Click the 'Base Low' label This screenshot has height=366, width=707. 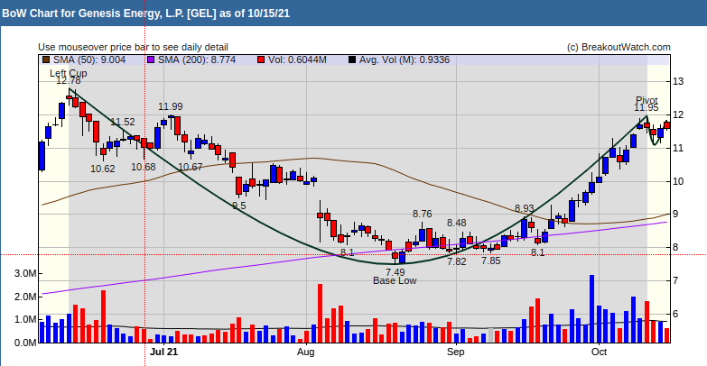tap(395, 280)
